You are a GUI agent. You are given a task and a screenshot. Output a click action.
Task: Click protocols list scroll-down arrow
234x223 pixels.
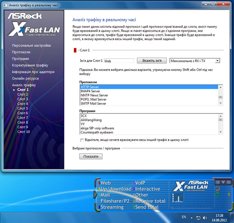[x=220, y=103]
